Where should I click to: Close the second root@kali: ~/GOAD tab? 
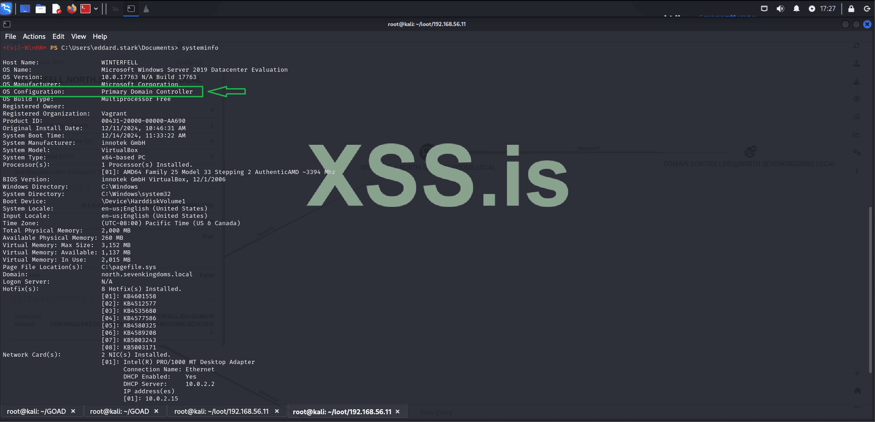point(156,411)
